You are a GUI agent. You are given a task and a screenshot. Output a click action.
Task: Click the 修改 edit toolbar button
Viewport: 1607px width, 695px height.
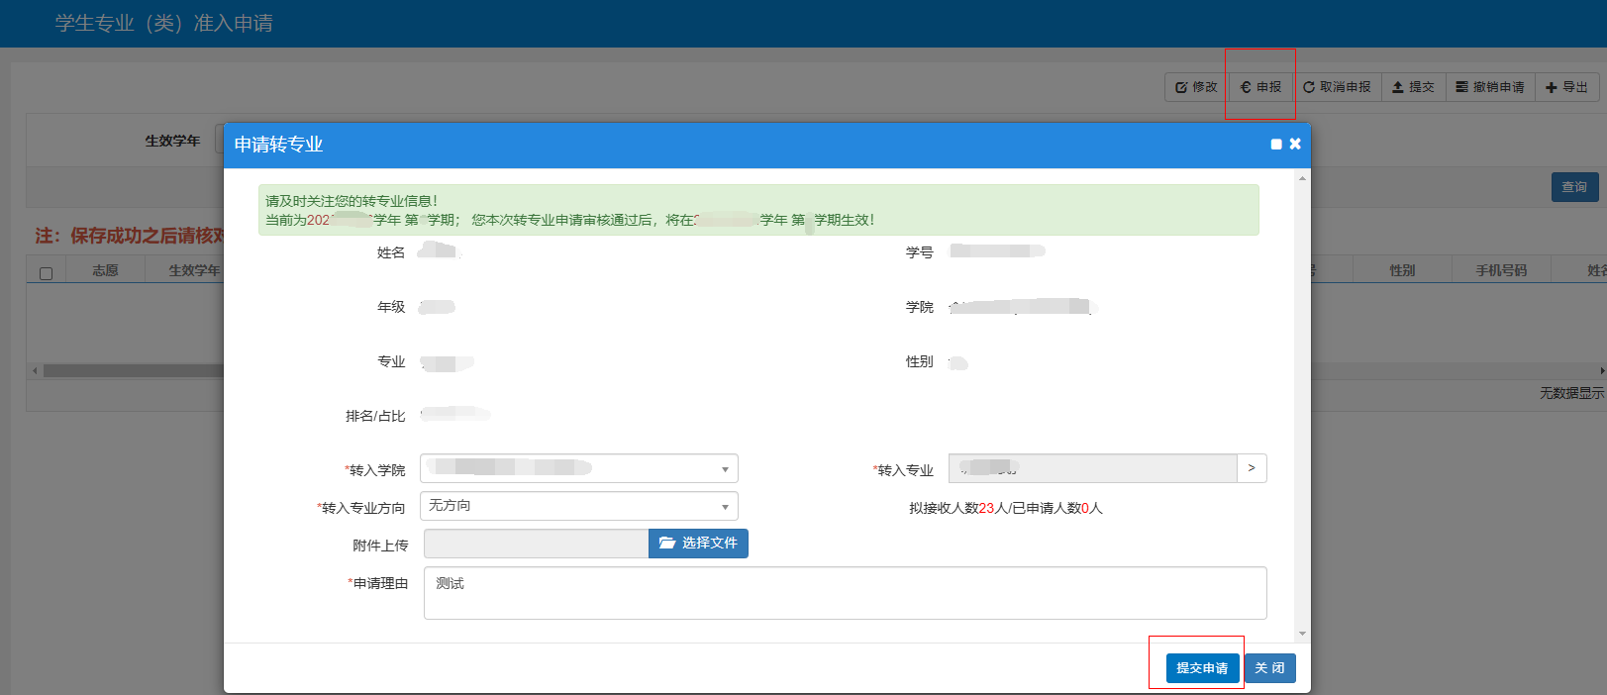coord(1196,87)
